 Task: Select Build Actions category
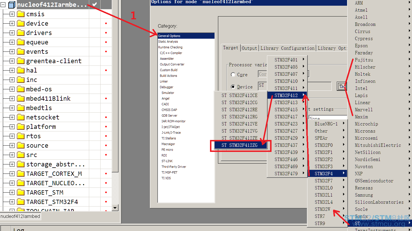click(168, 76)
